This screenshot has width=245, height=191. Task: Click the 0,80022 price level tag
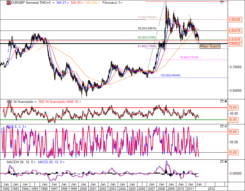[x=235, y=44]
